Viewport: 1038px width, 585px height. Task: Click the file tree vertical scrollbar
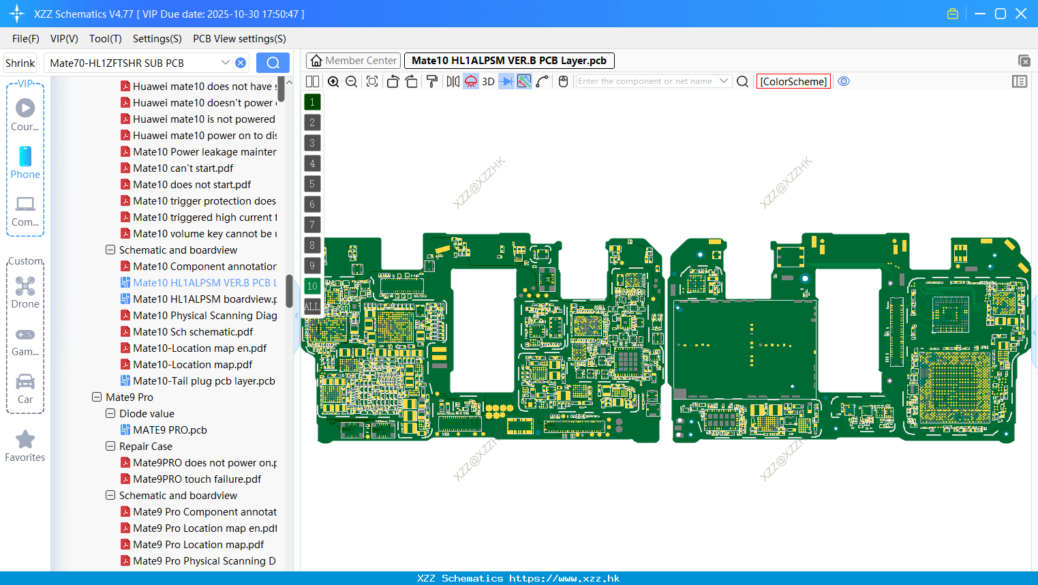pyautogui.click(x=289, y=291)
